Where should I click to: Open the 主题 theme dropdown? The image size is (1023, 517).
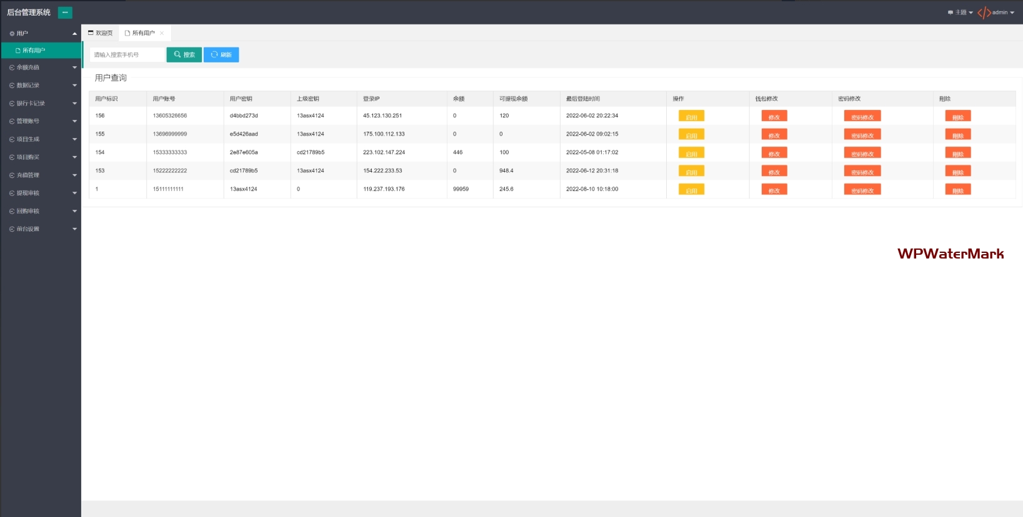click(x=961, y=12)
